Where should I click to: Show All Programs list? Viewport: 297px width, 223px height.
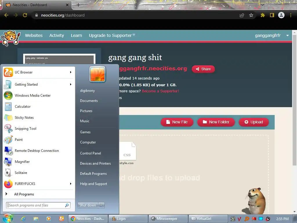coord(38,194)
